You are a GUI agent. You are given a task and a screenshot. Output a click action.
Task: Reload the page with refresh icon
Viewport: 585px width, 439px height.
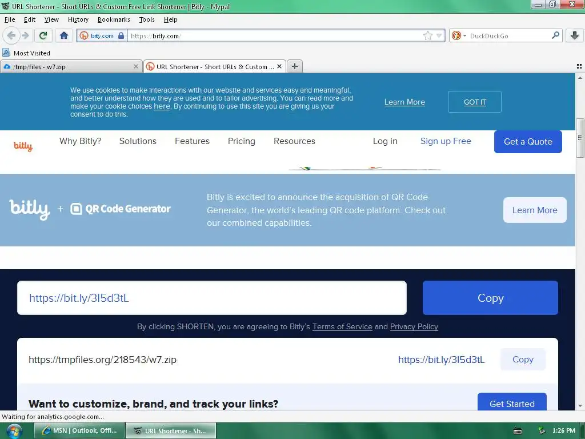tap(43, 35)
